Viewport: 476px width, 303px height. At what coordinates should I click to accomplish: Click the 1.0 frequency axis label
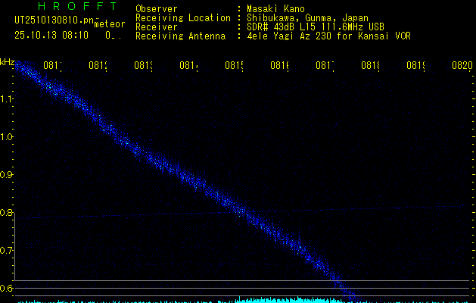(7, 137)
